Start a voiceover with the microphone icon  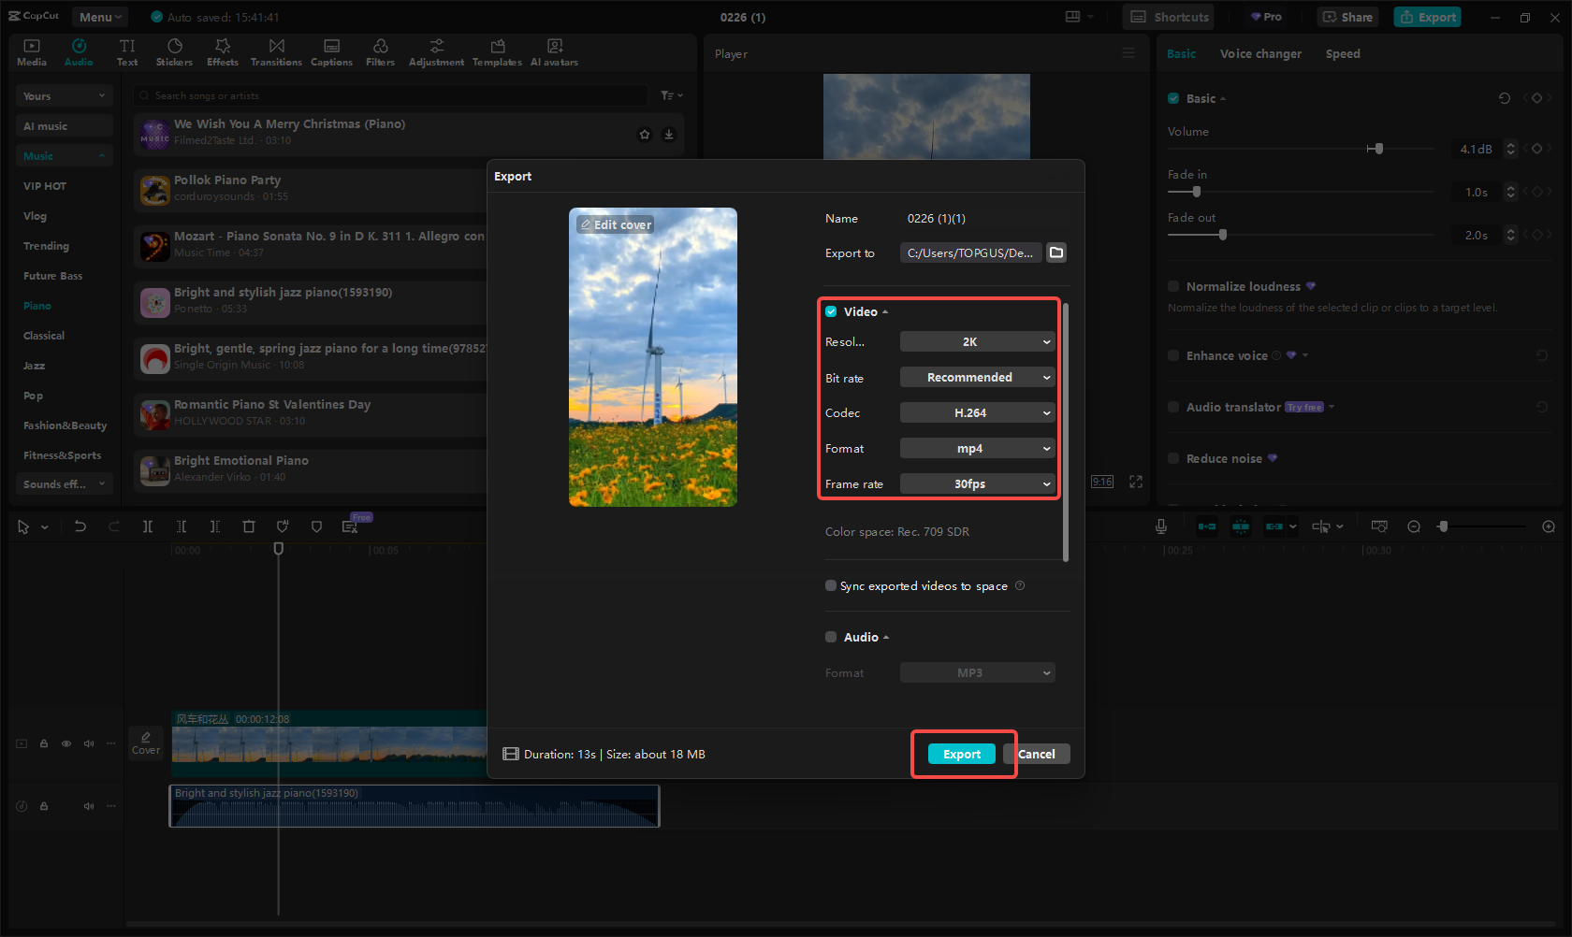coord(1160,526)
